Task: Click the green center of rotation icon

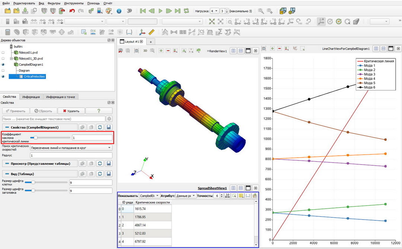Action: [339, 22]
